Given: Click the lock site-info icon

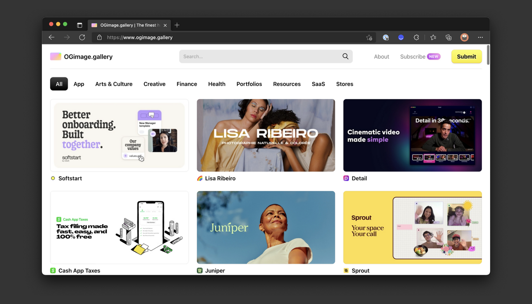Looking at the screenshot, I should [x=99, y=37].
